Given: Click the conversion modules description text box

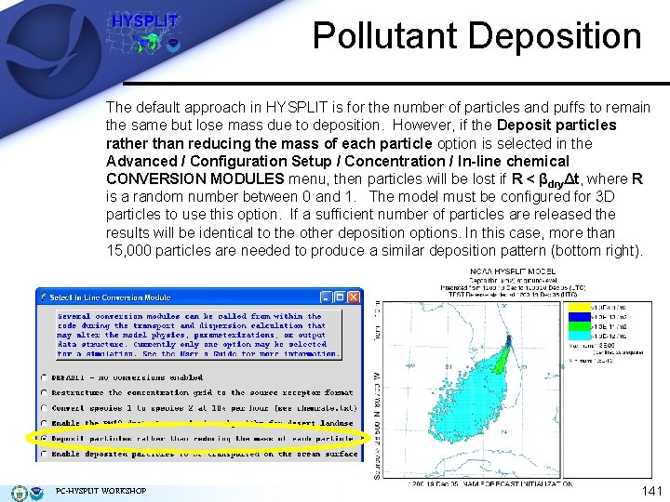Looking at the screenshot, I should (199, 335).
